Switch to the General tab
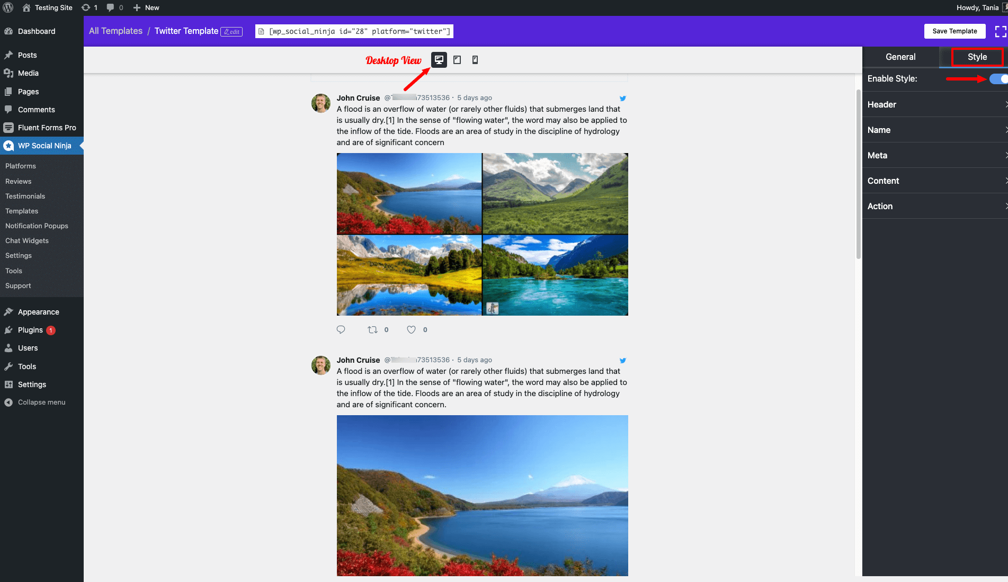1008x582 pixels. point(900,57)
